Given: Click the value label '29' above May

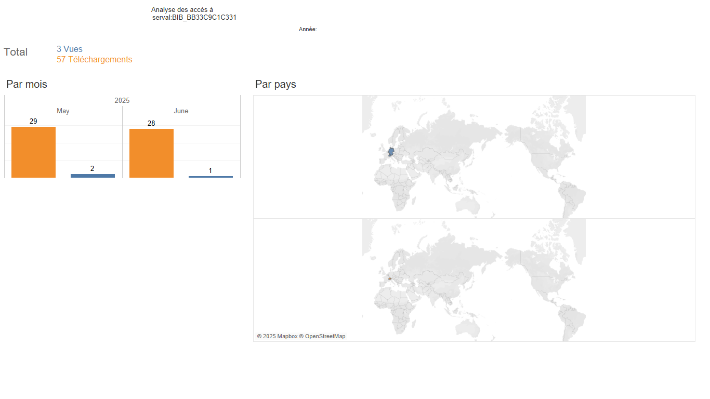Looking at the screenshot, I should [33, 121].
